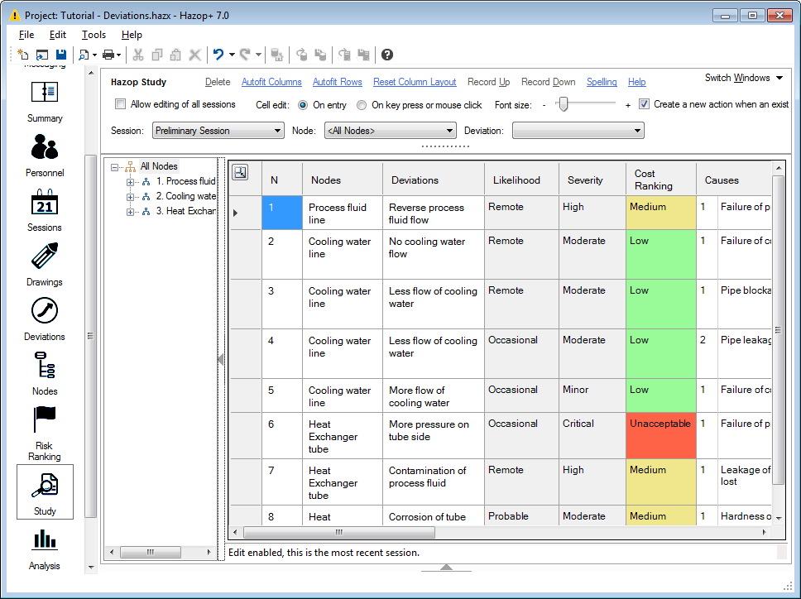Image resolution: width=801 pixels, height=599 pixels.
Task: Open the Analysis bar chart icon
Action: point(45,540)
